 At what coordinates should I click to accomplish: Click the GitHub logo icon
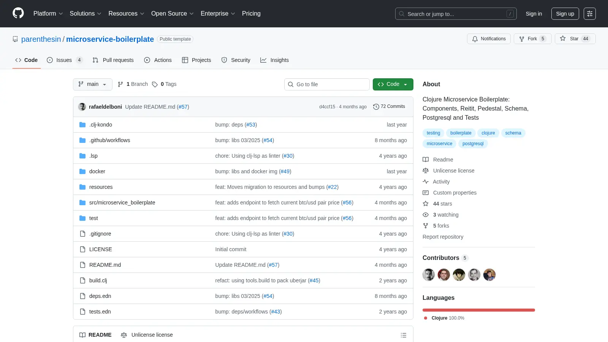coord(18,13)
